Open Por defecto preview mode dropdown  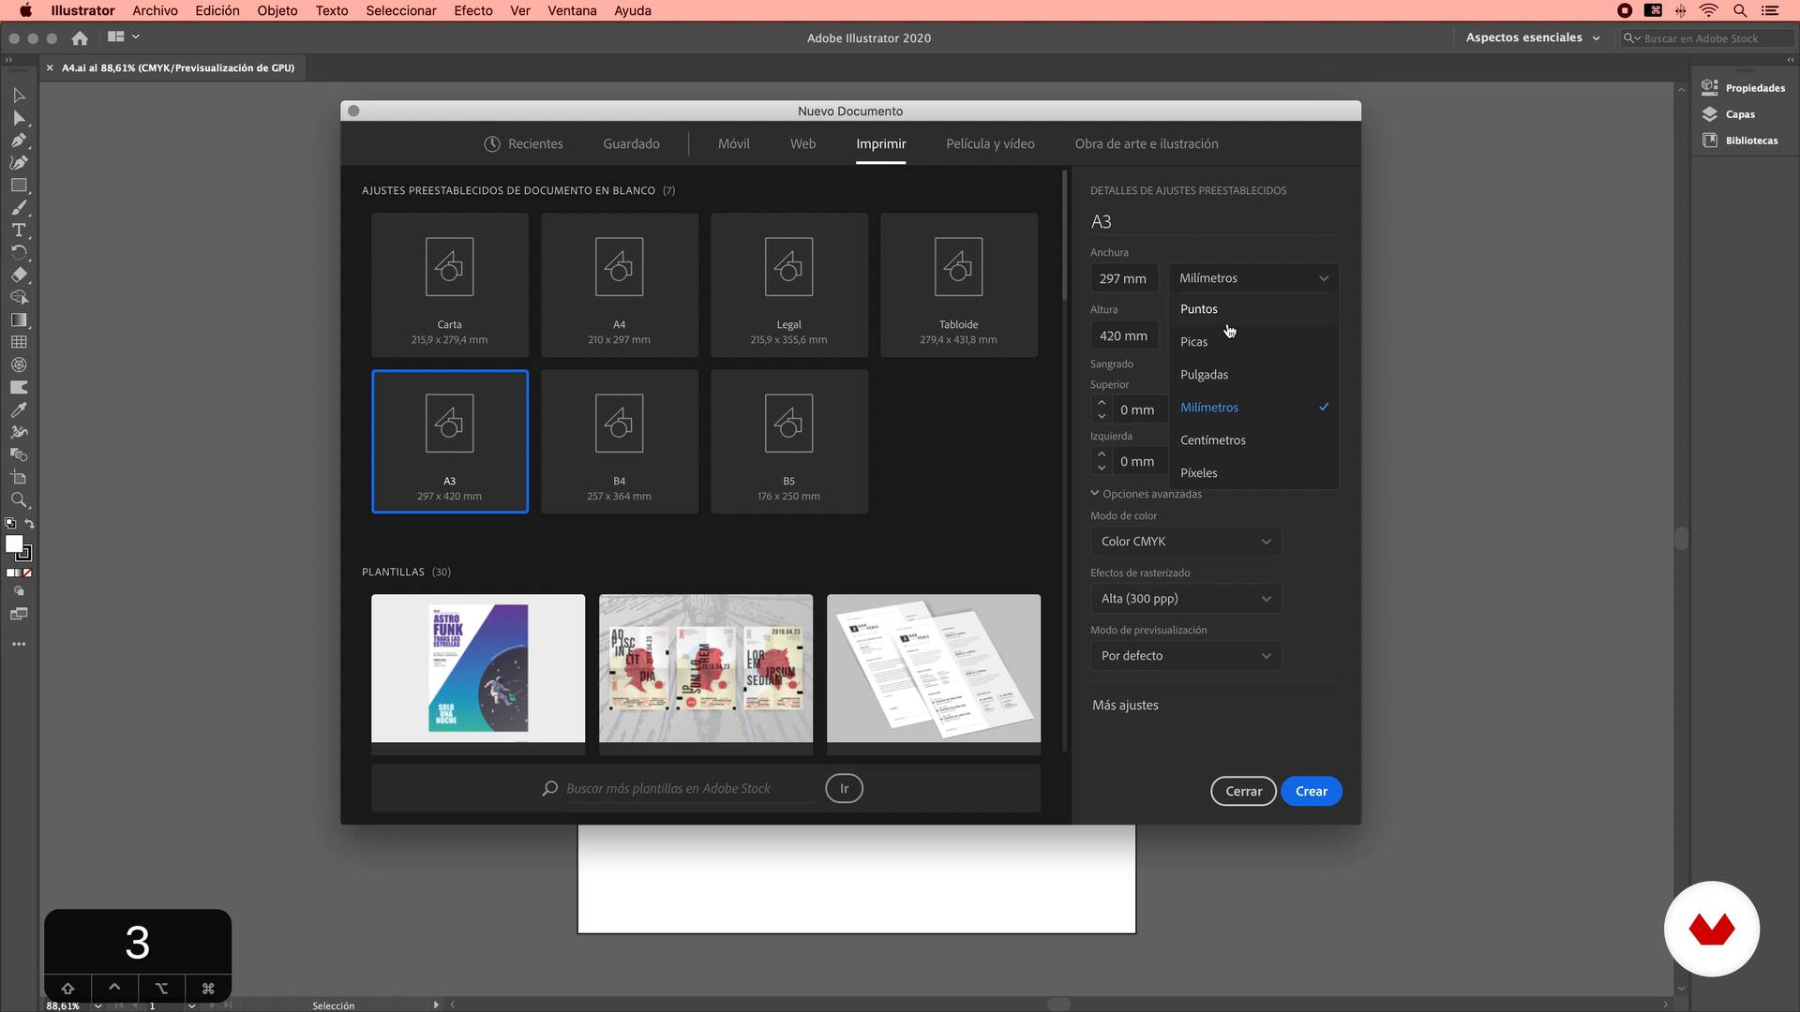1186,656
